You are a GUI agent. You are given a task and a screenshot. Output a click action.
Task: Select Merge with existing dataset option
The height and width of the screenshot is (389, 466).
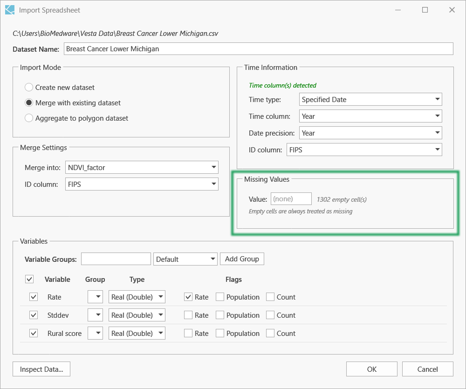click(29, 103)
